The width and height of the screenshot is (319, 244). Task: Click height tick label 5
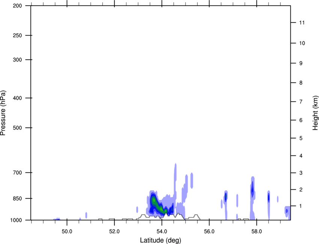pyautogui.click(x=301, y=139)
